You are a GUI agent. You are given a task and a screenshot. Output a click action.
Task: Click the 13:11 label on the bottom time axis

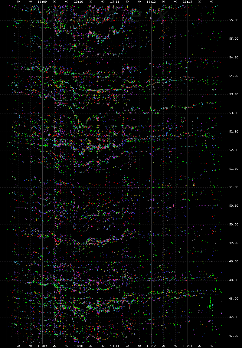pyautogui.click(x=115, y=346)
